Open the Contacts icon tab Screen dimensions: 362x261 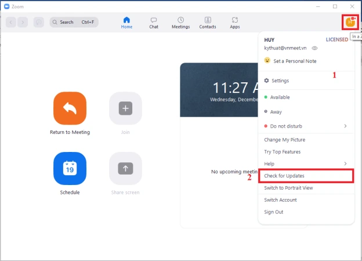(x=208, y=23)
